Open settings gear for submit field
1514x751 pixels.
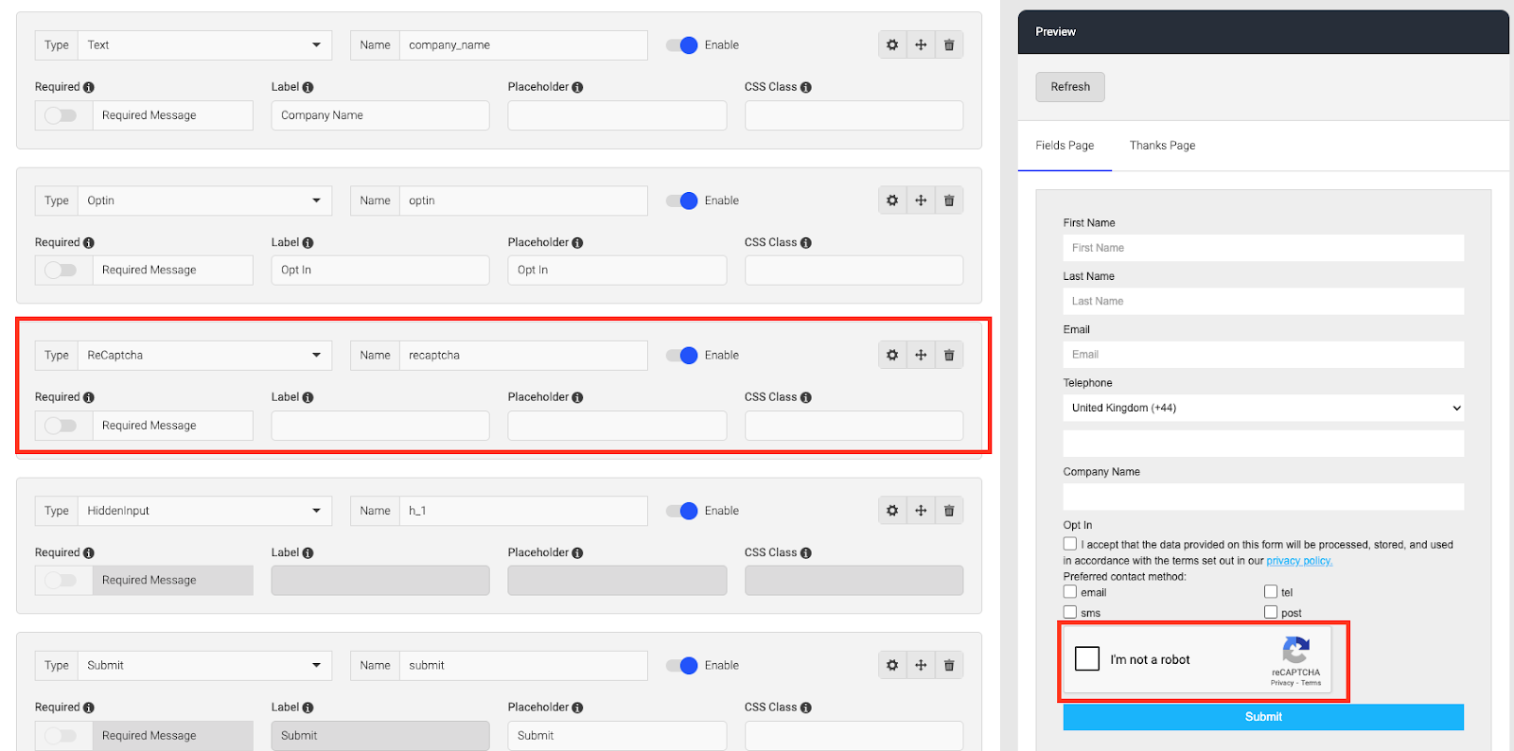pos(892,666)
